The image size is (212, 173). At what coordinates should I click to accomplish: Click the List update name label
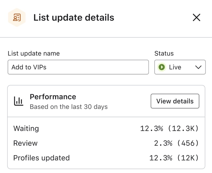(34, 53)
